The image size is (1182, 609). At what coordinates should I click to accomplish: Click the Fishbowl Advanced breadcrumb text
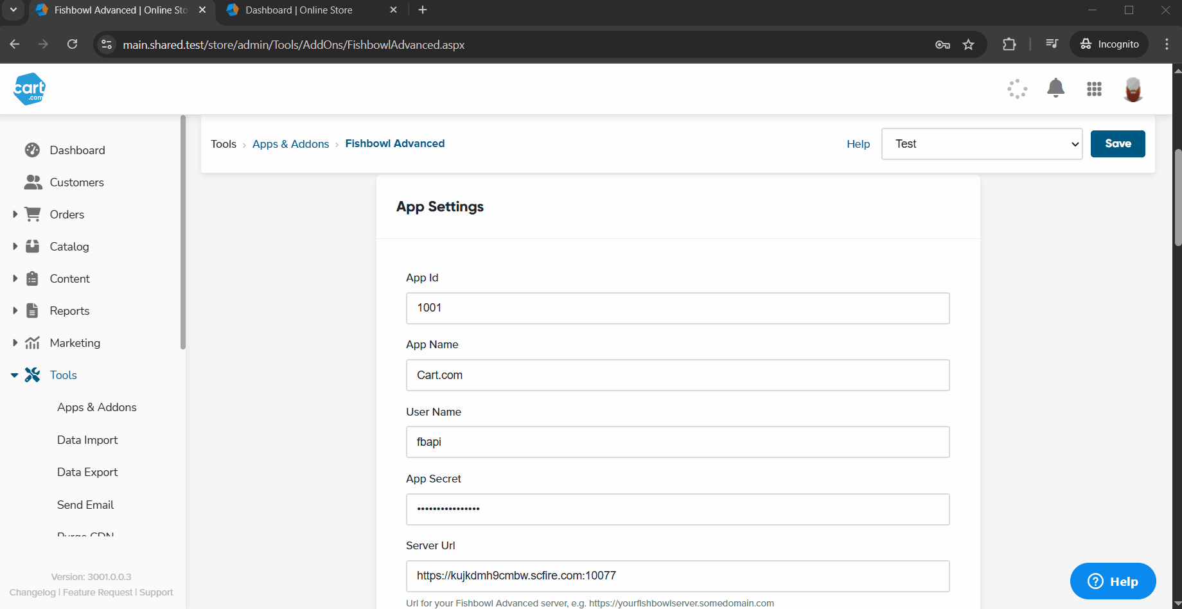[x=394, y=143]
